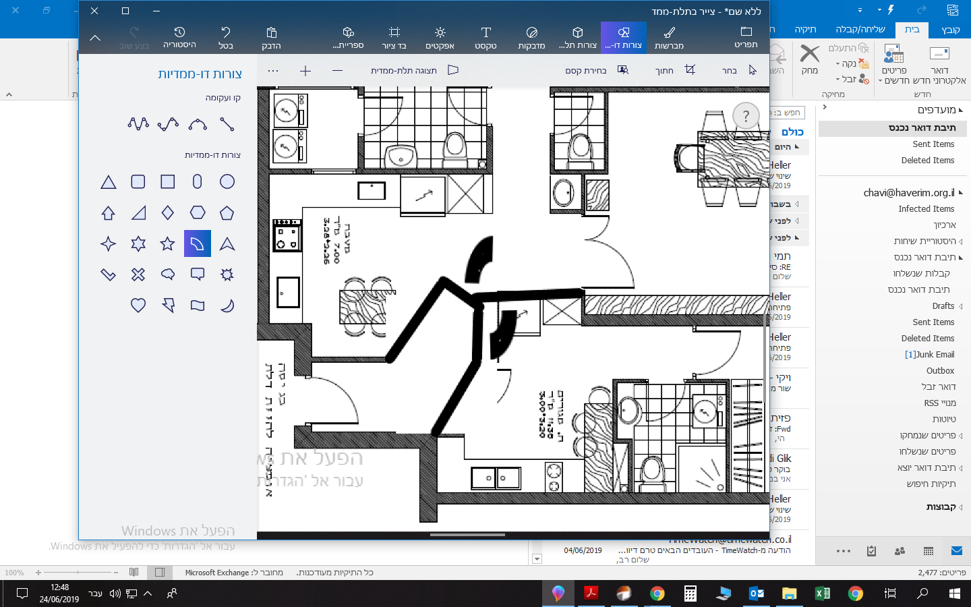Screen dimensions: 971x607
Task: Zoom out the Paint 3D canvas
Action: (x=338, y=70)
